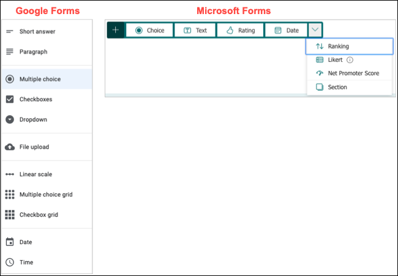Image resolution: width=398 pixels, height=276 pixels.
Task: Choose File upload question type
Action: [47, 147]
